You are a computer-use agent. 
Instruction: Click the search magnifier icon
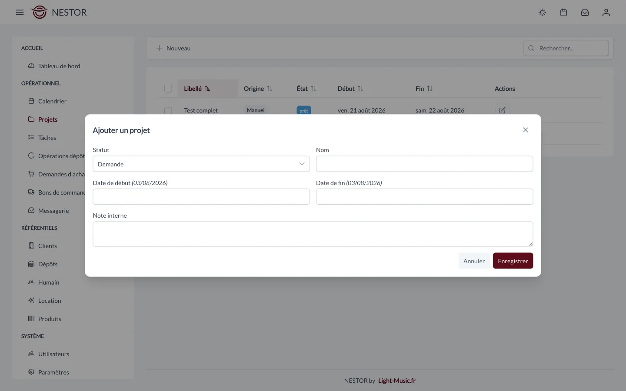click(x=531, y=48)
